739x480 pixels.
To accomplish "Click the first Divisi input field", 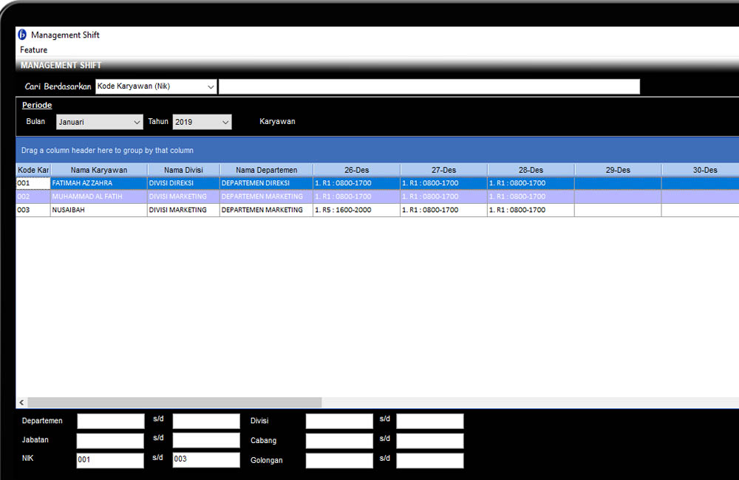I will [x=339, y=421].
